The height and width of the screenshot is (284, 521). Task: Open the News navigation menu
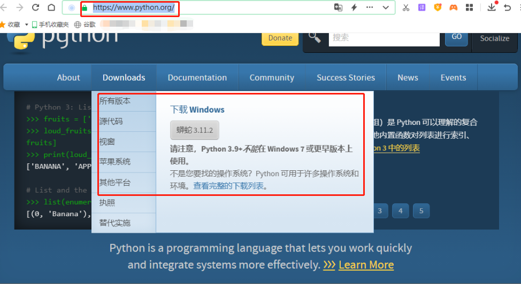[408, 77]
